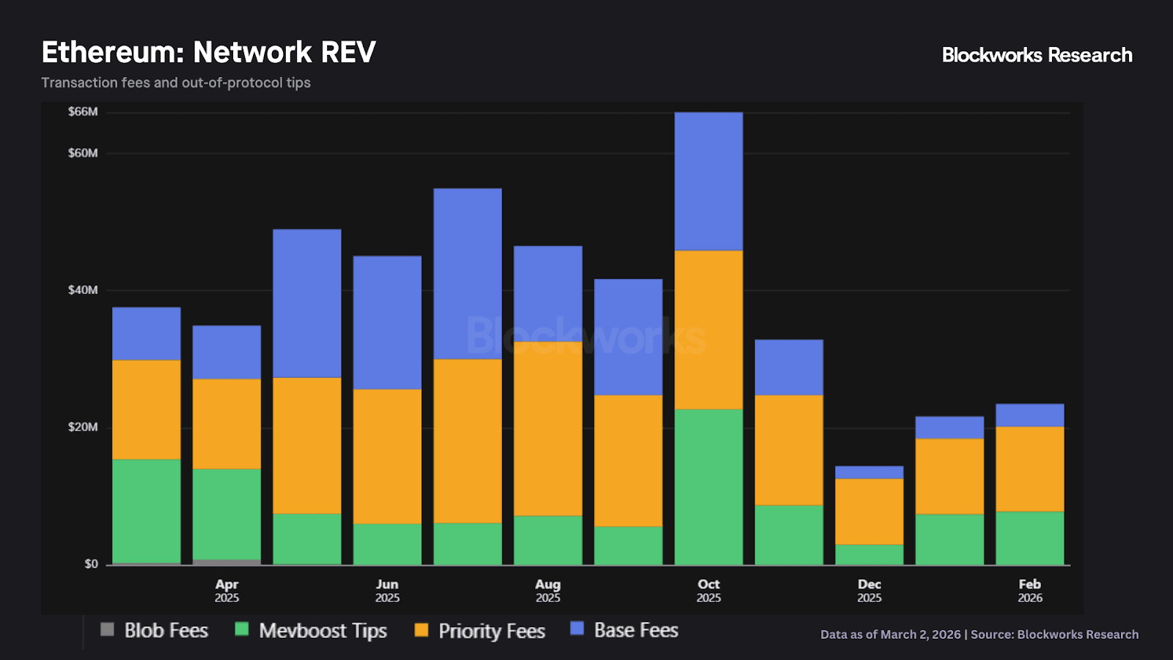Screen dimensions: 1173x660
Task: Click the green Mevboost Tips legend swatch
Action: [x=242, y=629]
